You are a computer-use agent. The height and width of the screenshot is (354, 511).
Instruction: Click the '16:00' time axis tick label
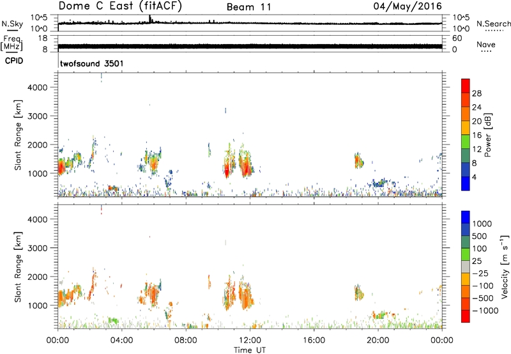point(314,341)
